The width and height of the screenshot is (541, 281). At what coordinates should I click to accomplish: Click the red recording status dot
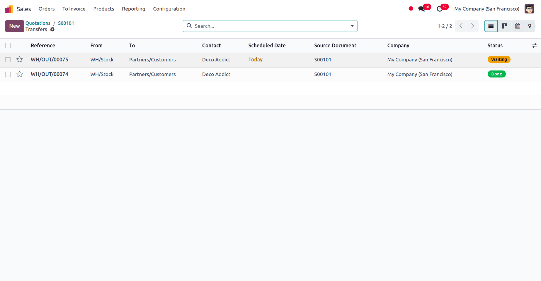point(411,8)
